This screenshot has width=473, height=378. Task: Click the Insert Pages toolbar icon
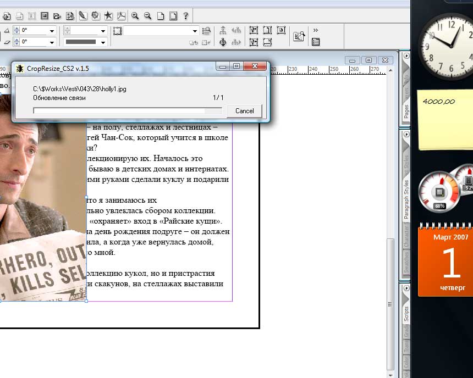7,16
